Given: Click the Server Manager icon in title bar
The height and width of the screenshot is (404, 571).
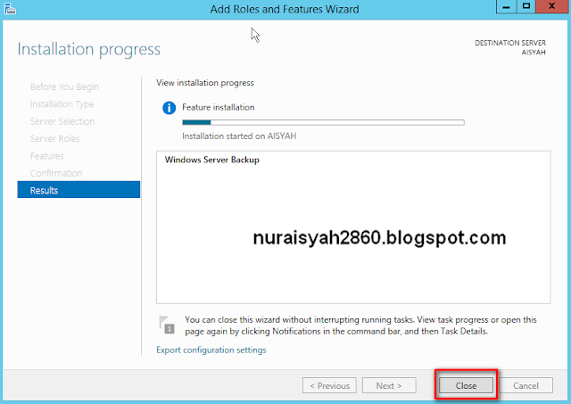Looking at the screenshot, I should pos(10,9).
